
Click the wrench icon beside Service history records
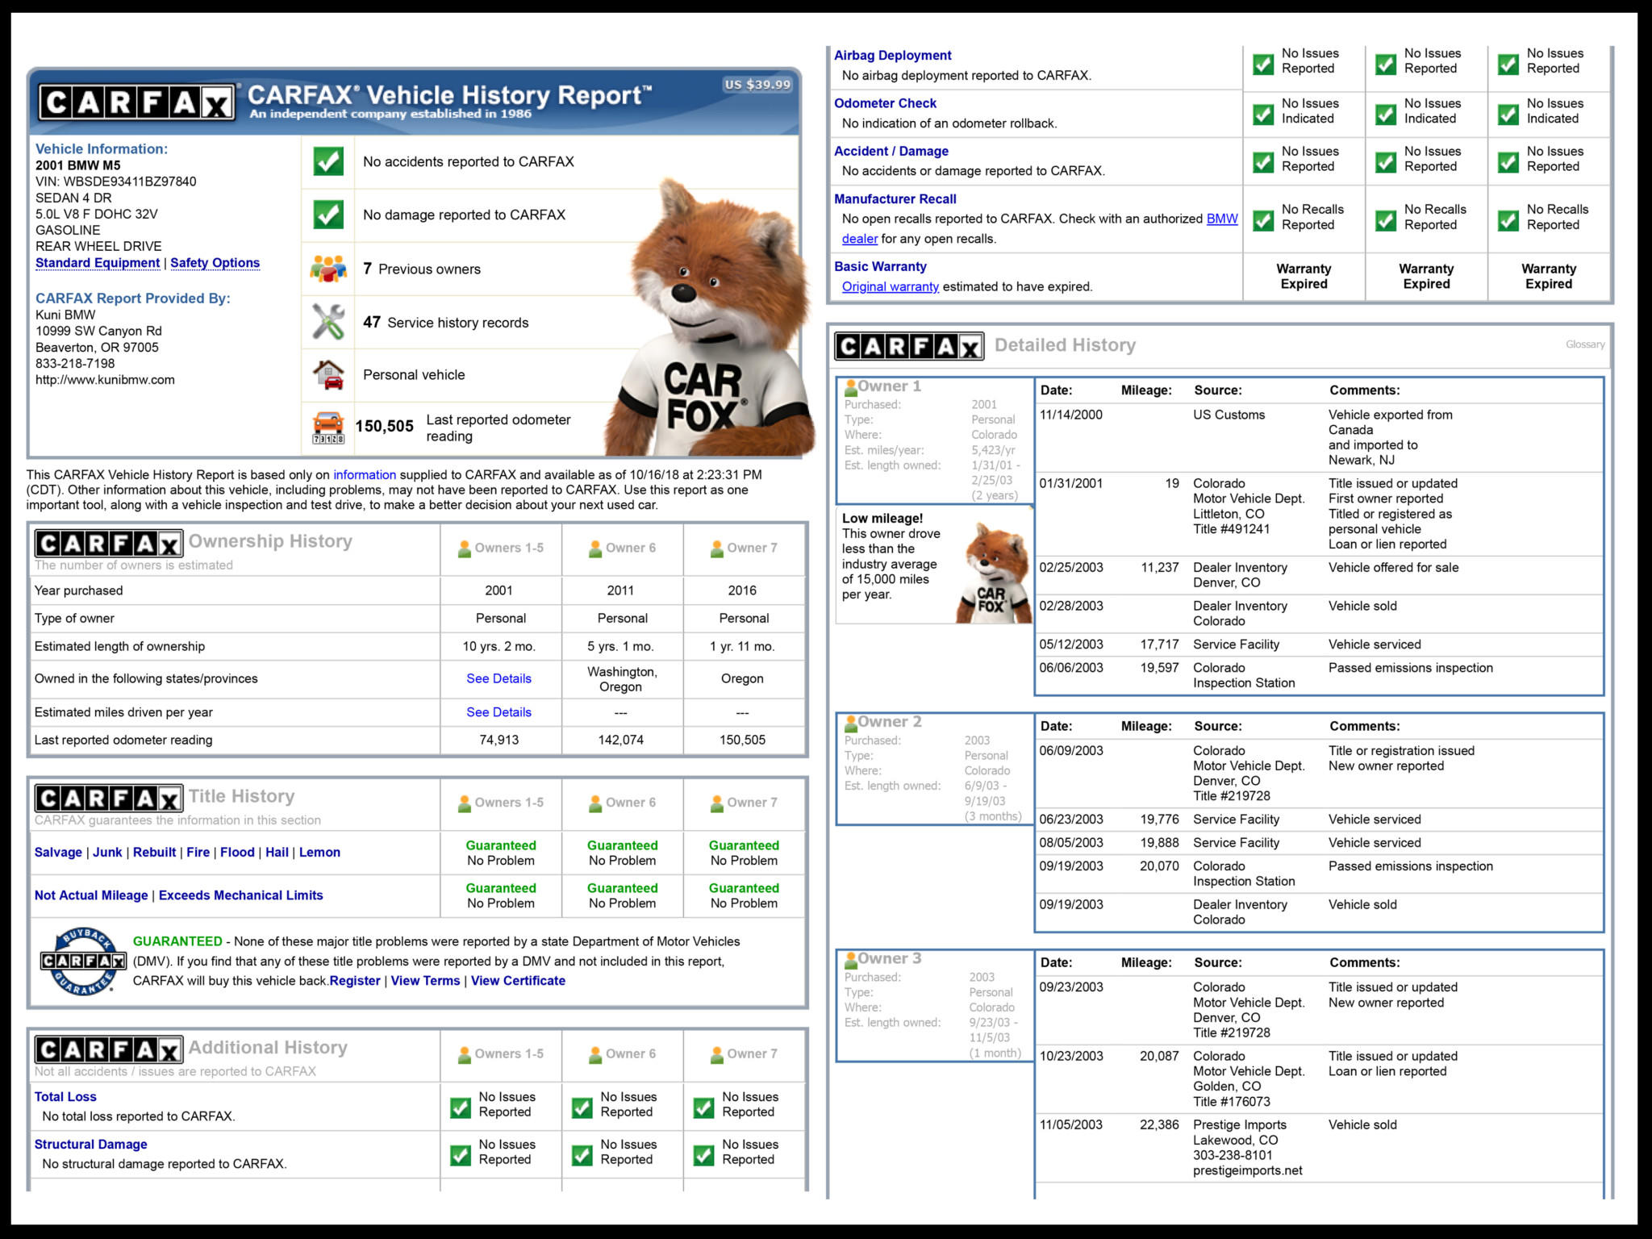[x=328, y=322]
